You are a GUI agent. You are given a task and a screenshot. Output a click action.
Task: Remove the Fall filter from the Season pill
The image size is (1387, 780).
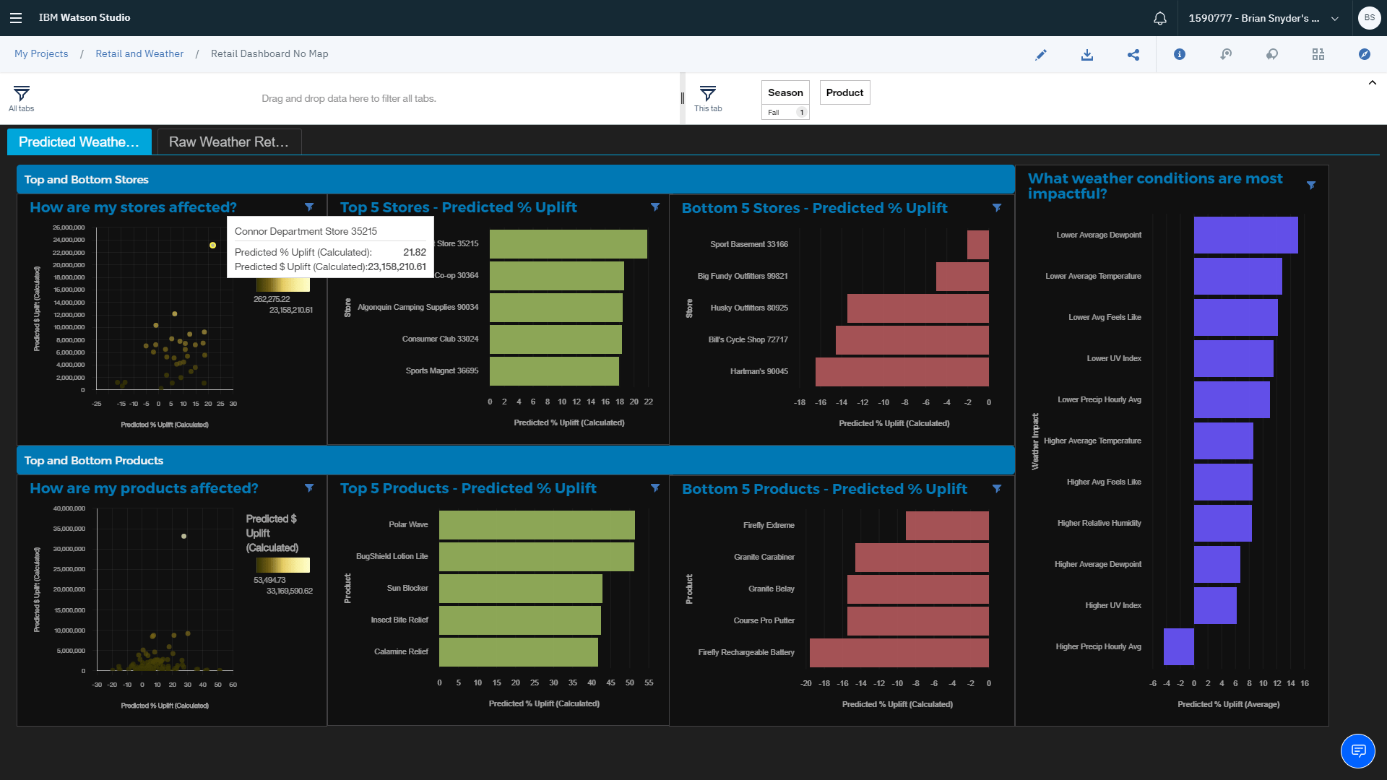coord(800,112)
